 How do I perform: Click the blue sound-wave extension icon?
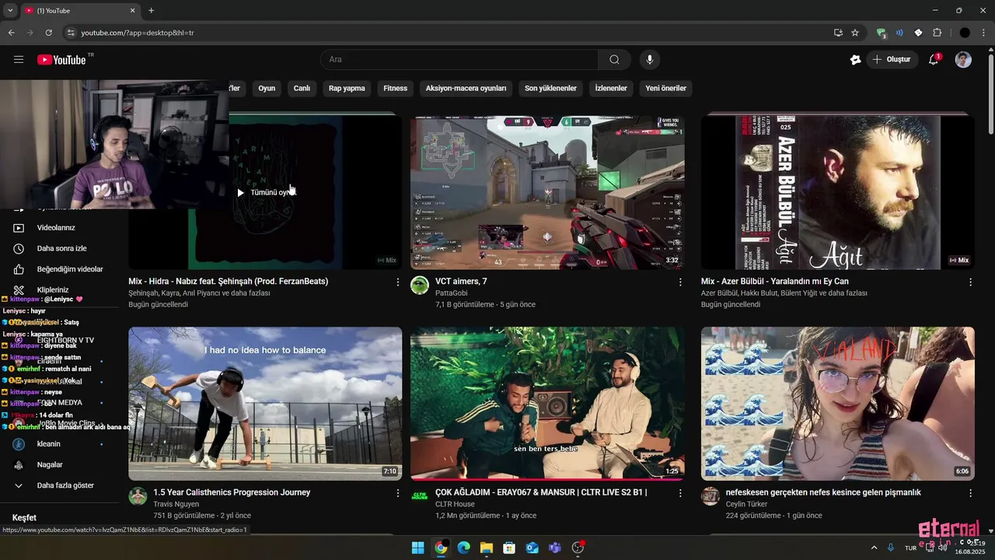(899, 33)
